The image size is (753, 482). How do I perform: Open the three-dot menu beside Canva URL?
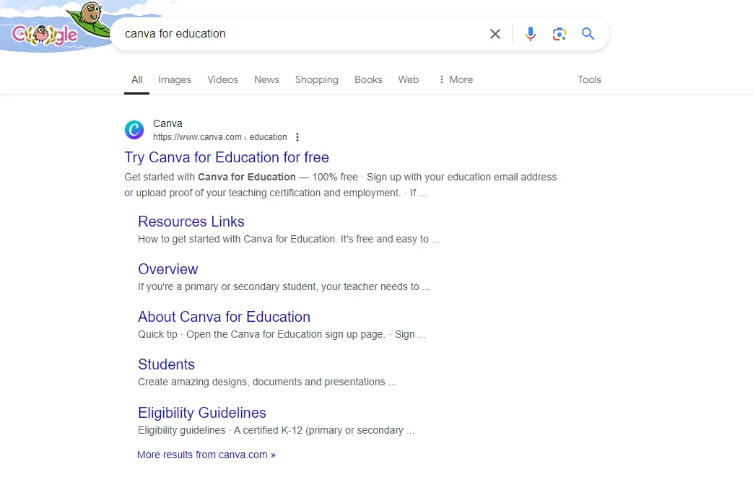click(297, 137)
